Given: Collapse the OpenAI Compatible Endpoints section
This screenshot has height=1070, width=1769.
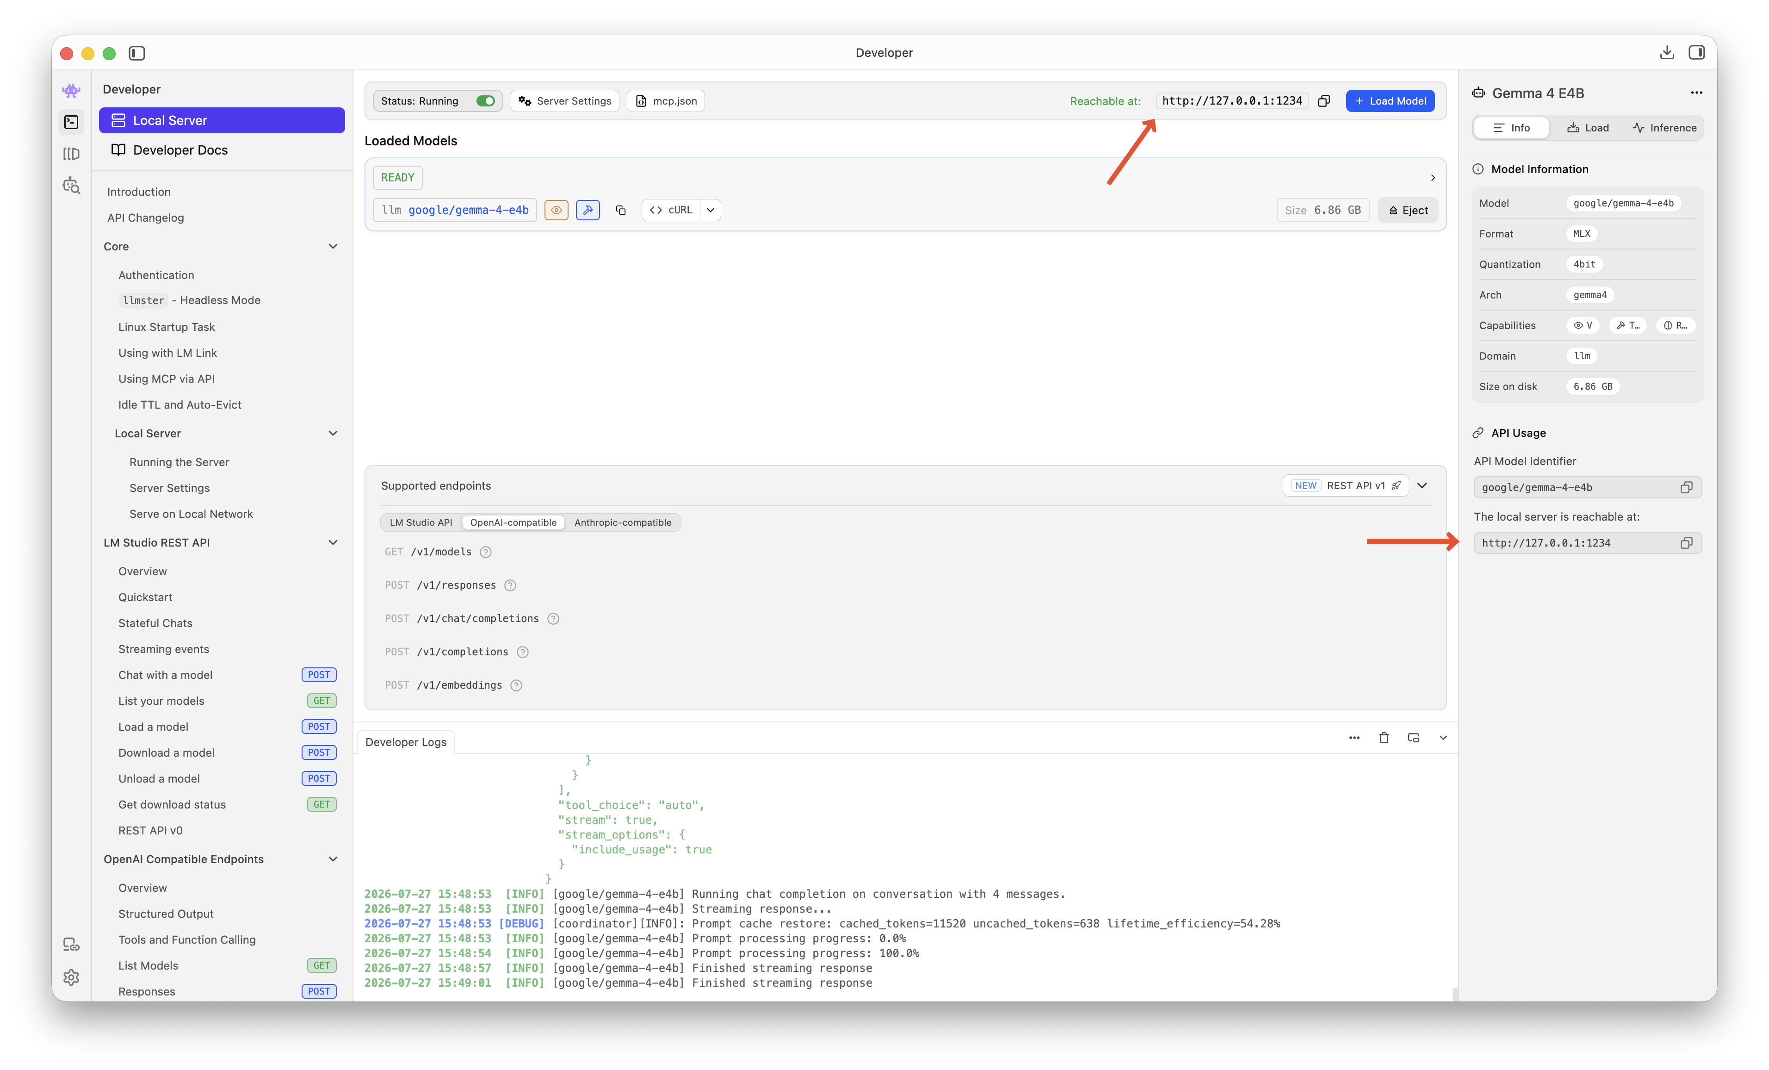Looking at the screenshot, I should (333, 859).
